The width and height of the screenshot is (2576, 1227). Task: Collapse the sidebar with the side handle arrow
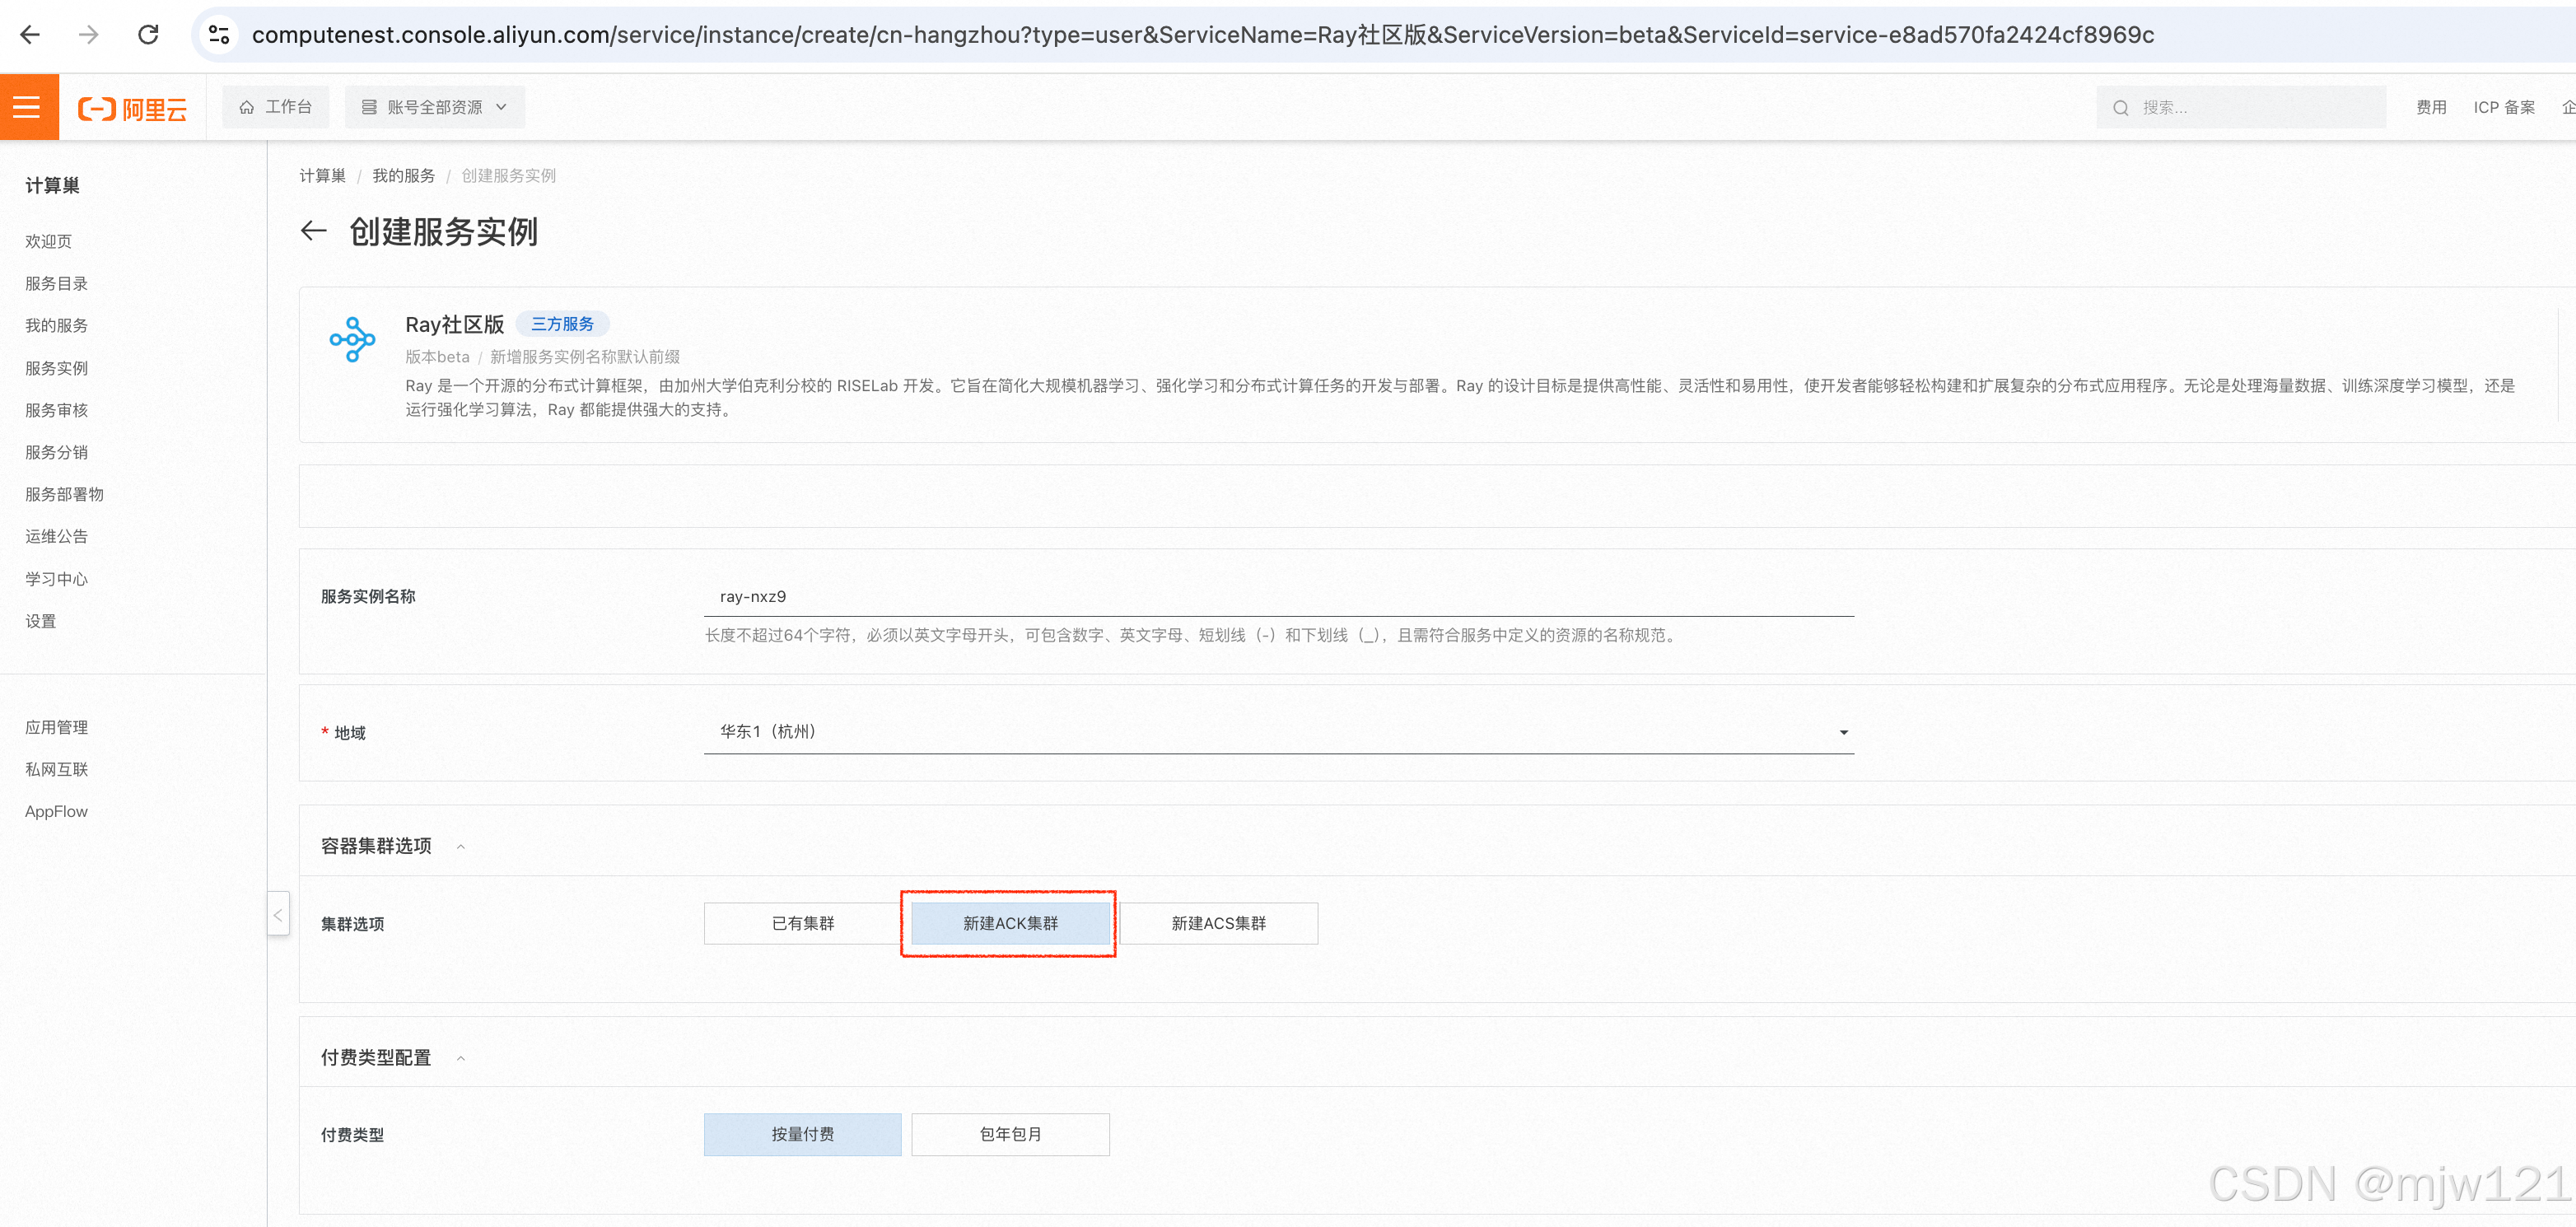coord(278,914)
